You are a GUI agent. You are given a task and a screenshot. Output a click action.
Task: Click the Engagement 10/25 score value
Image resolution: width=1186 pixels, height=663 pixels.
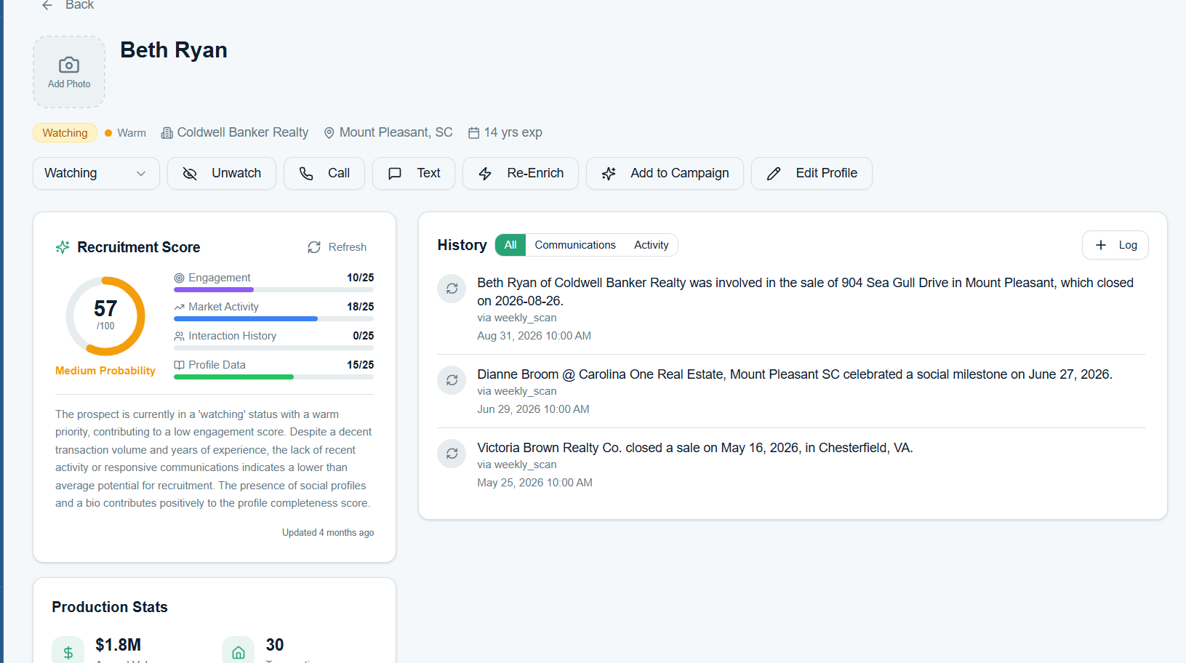pyautogui.click(x=361, y=278)
